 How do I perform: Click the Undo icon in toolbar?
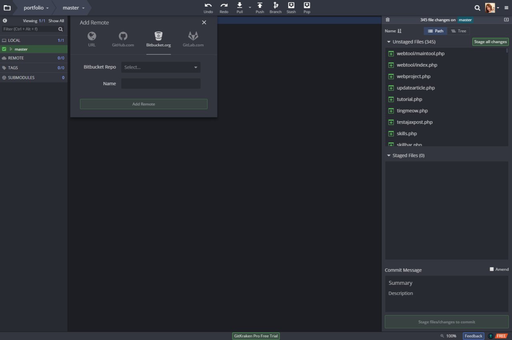point(208,6)
